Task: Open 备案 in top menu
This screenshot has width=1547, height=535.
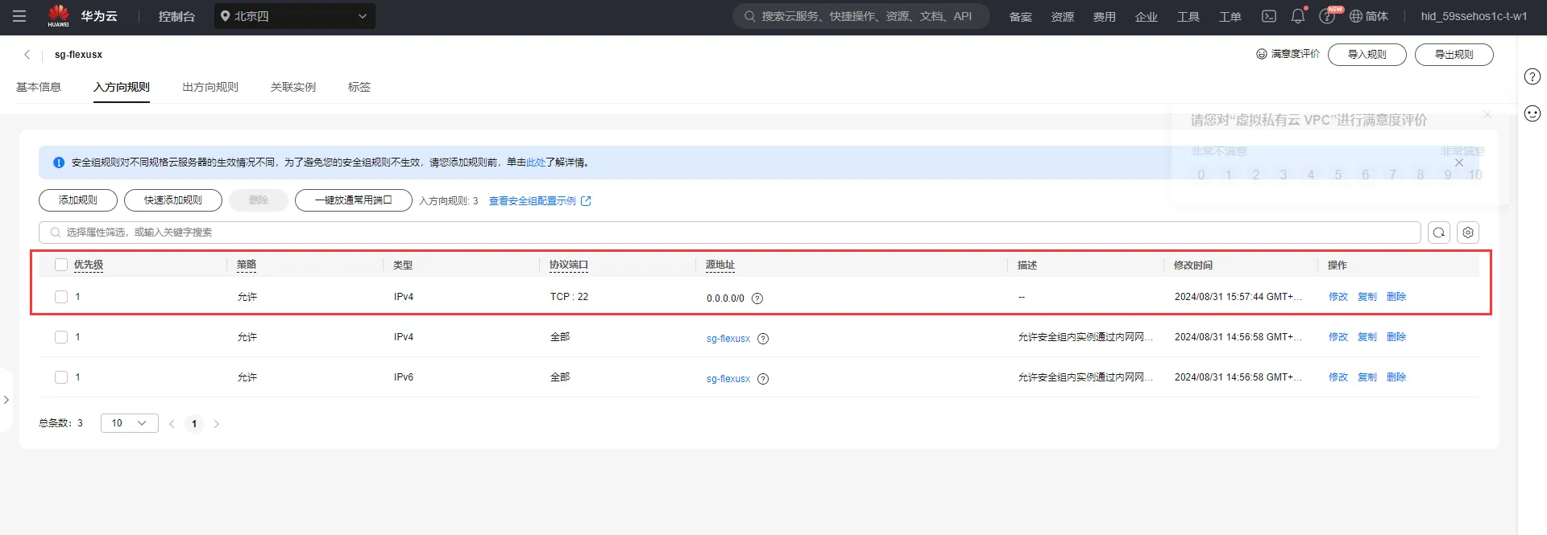Action: (x=1021, y=17)
